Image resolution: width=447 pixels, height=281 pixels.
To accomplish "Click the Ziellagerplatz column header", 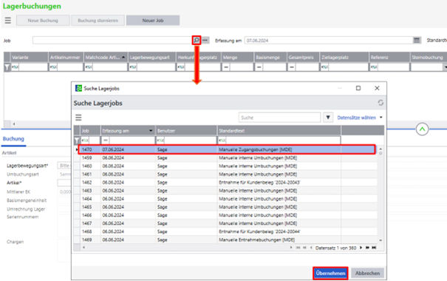I will [344, 58].
